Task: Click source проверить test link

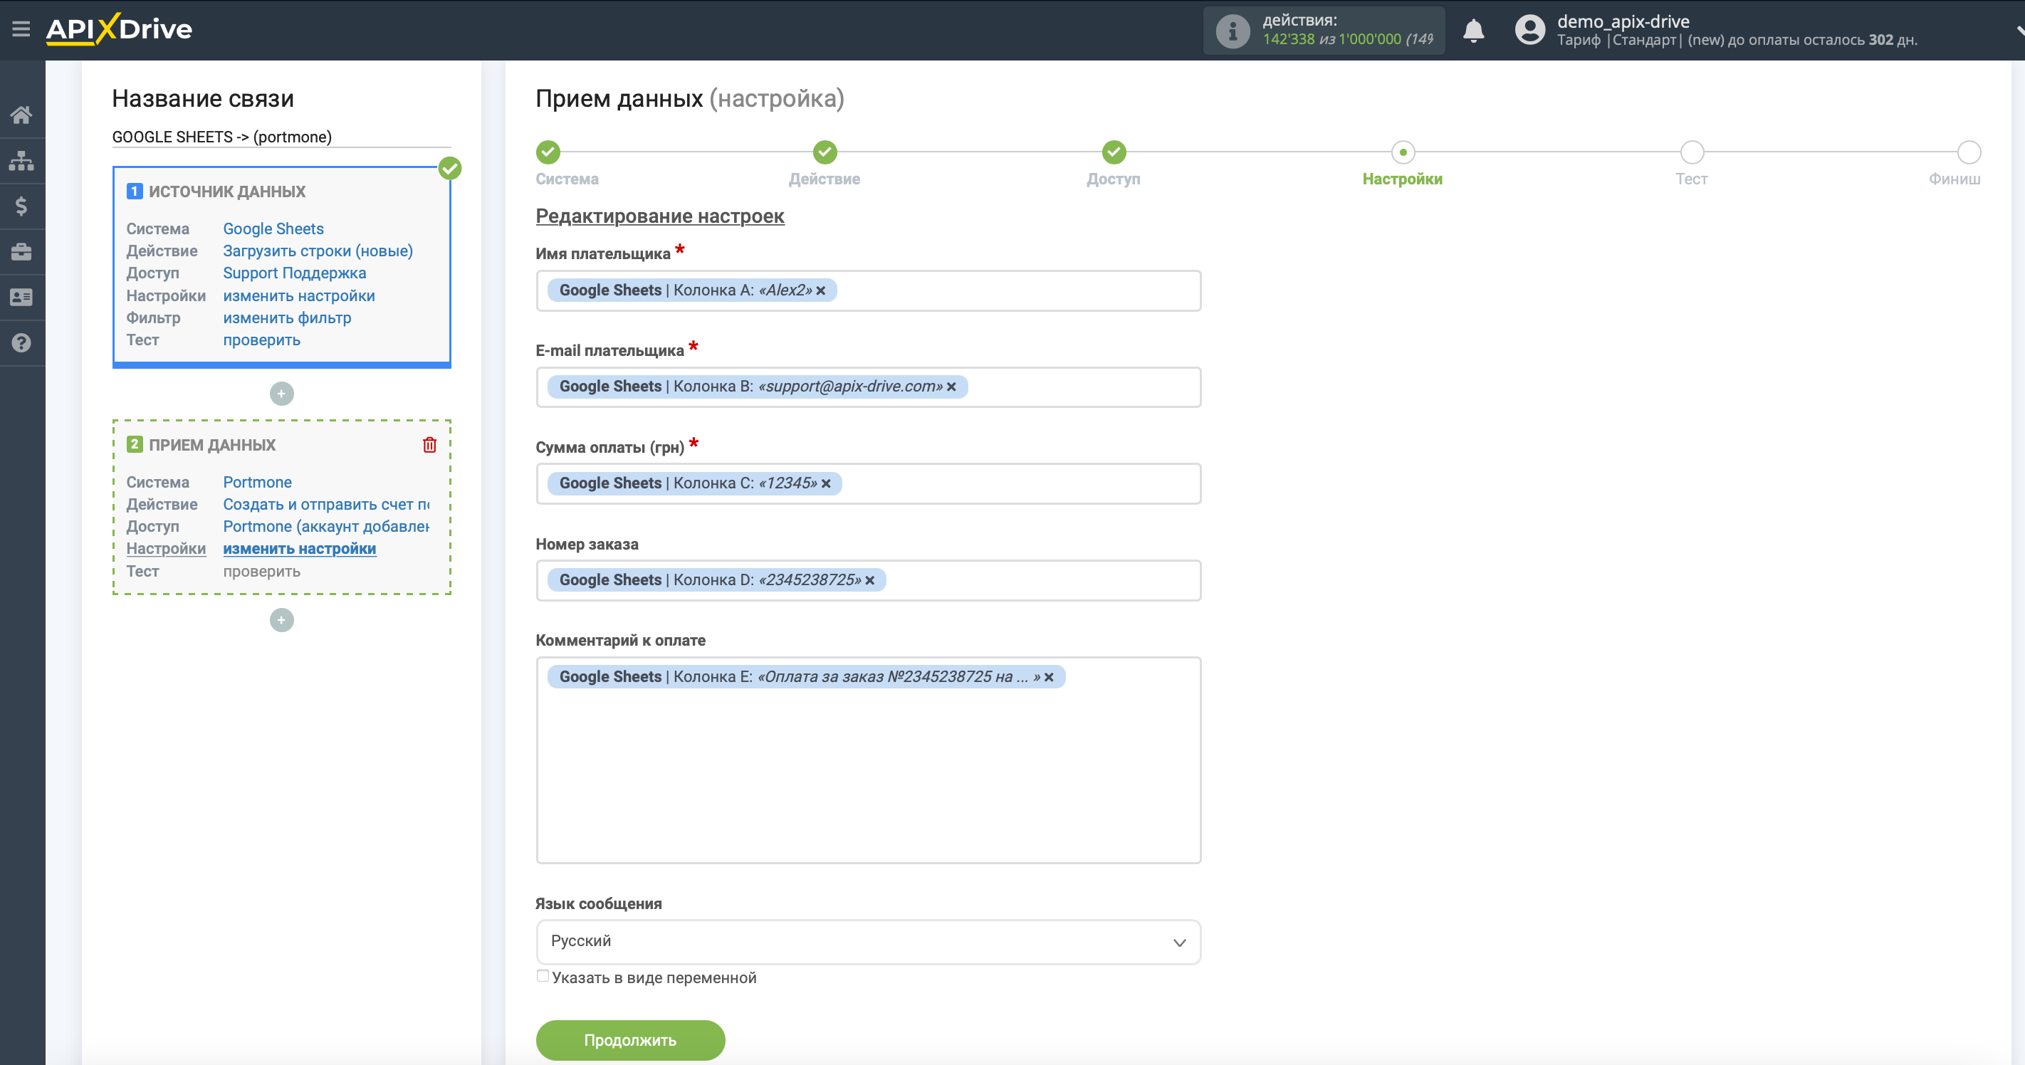Action: pyautogui.click(x=261, y=340)
